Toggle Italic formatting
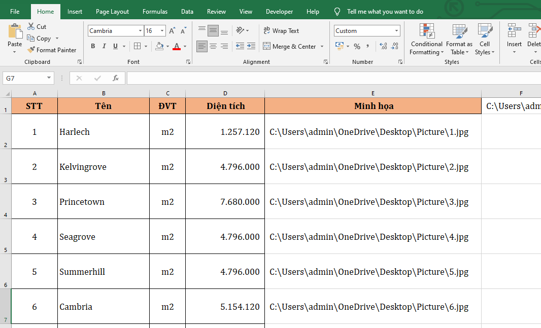Screen dimensions: 541x328 104,47
